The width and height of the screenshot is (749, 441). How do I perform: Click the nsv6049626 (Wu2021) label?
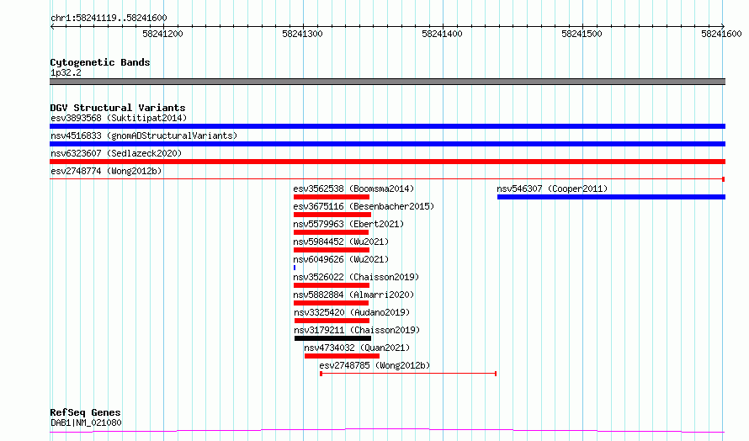341,259
